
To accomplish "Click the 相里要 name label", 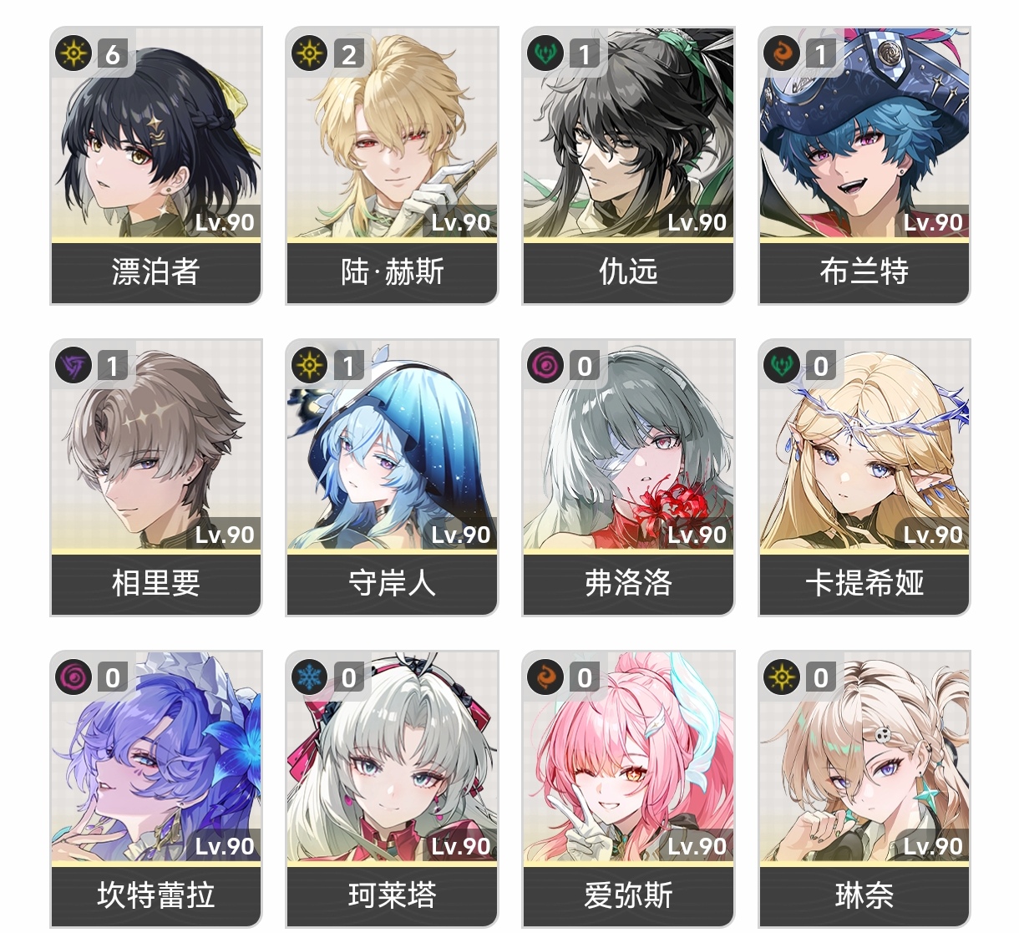I will click(156, 583).
